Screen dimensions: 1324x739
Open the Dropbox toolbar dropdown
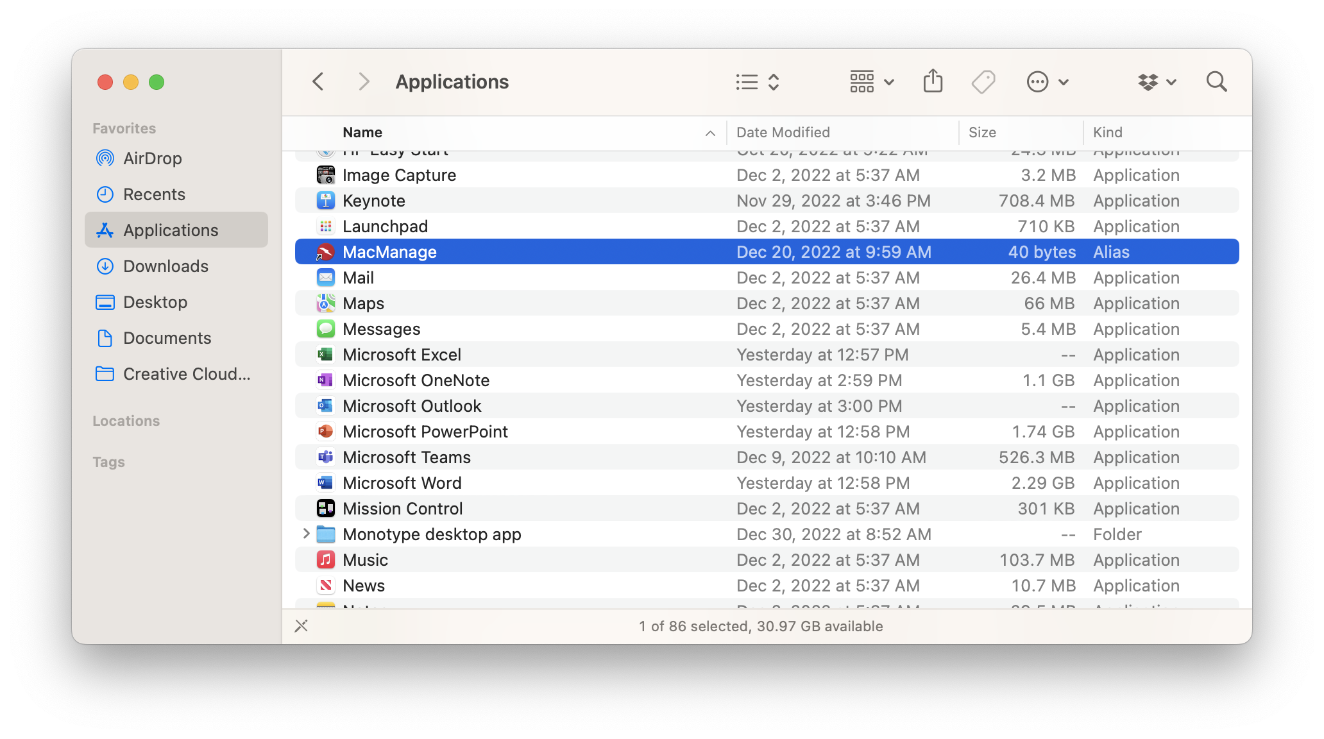(x=1157, y=81)
